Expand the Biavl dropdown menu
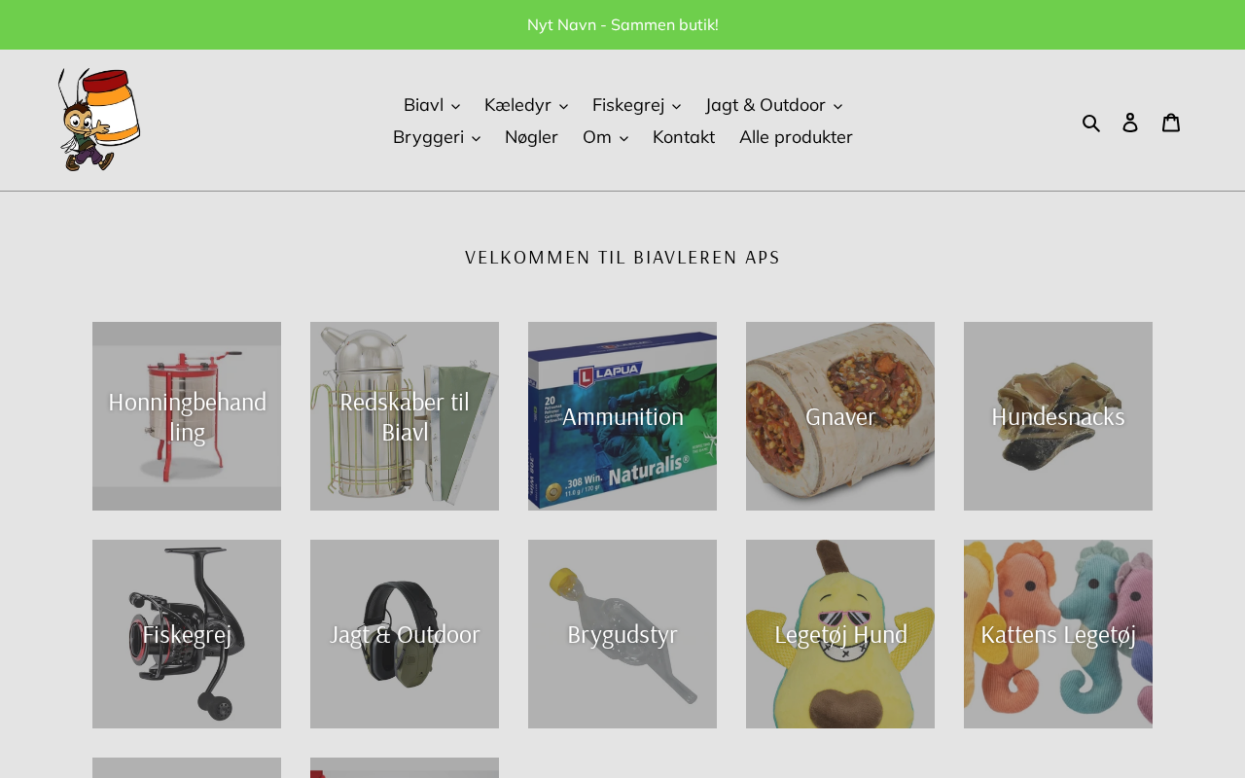Image resolution: width=1245 pixels, height=778 pixels. 432,105
